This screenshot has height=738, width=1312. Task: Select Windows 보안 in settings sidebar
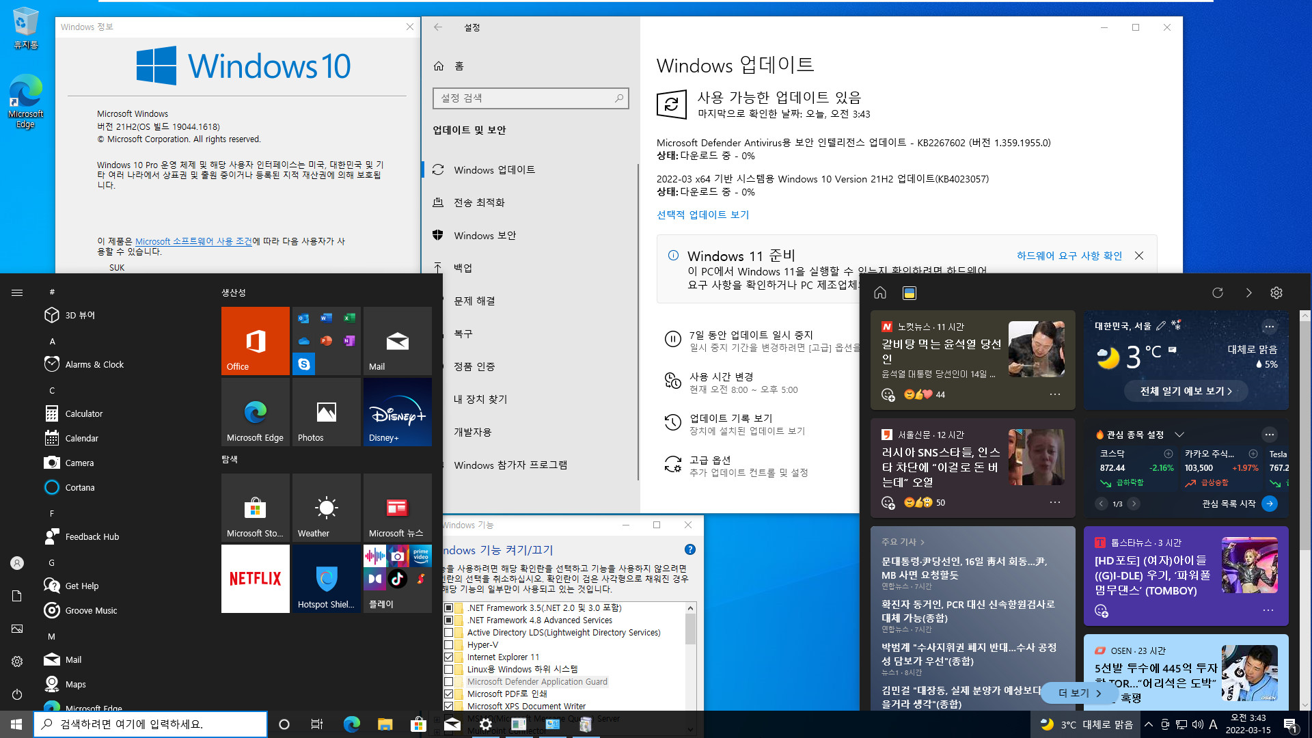[530, 235]
